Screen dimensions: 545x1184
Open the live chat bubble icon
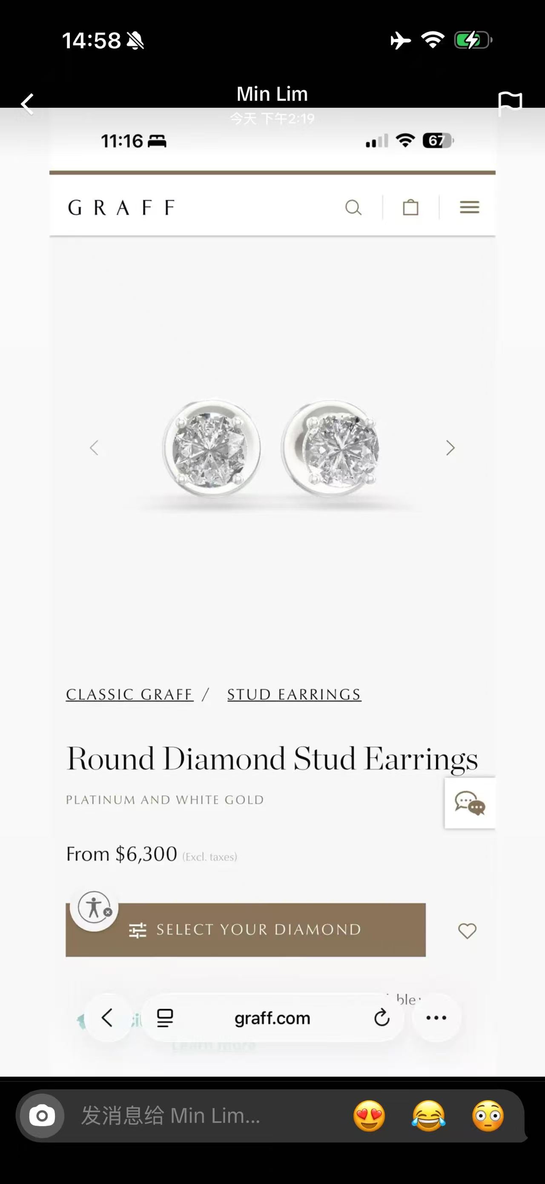click(x=470, y=803)
